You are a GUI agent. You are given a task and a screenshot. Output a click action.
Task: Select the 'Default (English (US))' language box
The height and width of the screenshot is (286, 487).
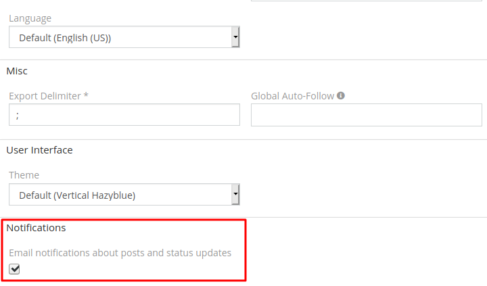[x=120, y=38]
